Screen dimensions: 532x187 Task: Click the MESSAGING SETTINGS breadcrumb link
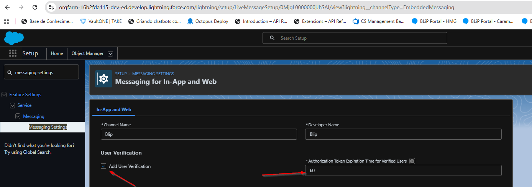pyautogui.click(x=153, y=74)
